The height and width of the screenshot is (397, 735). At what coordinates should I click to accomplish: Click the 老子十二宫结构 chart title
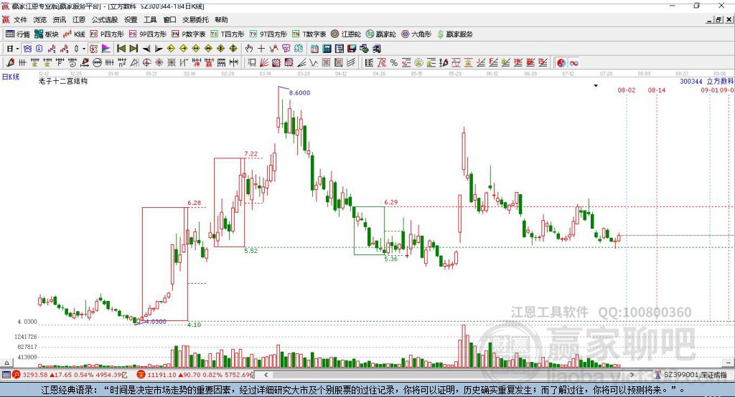(x=63, y=81)
